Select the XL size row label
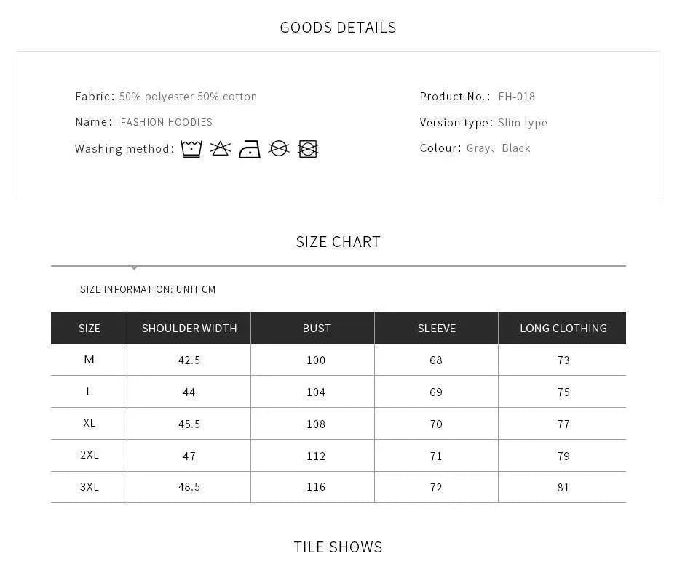The width and height of the screenshot is (677, 564). [90, 423]
